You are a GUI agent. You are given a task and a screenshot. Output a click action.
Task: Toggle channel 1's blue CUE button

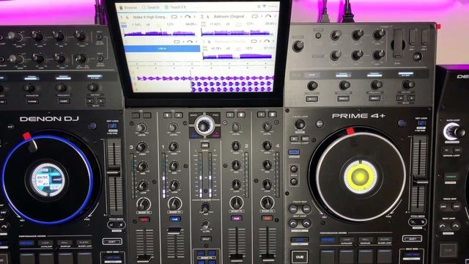click(175, 219)
